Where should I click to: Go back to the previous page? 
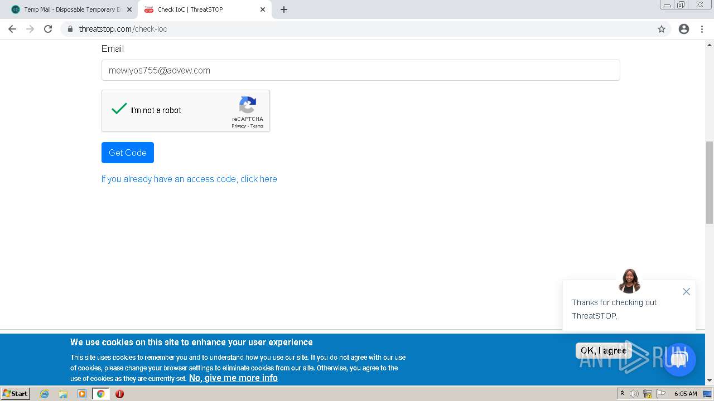pos(12,29)
